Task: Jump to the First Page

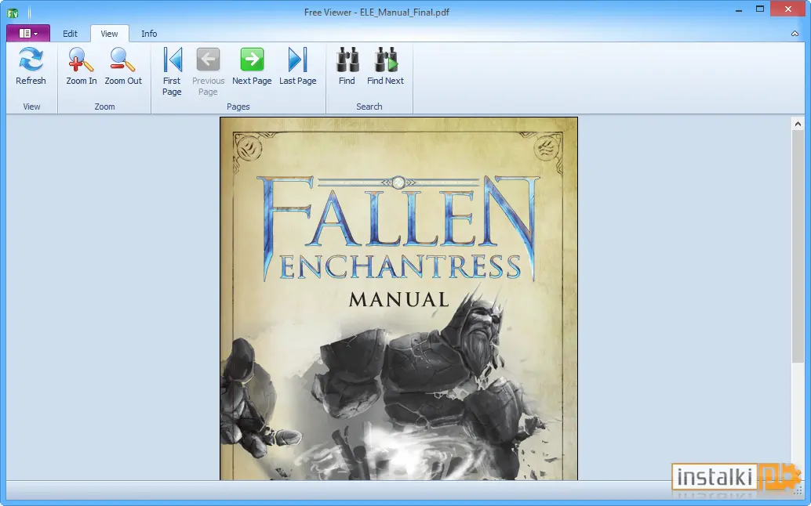Action: [173, 60]
